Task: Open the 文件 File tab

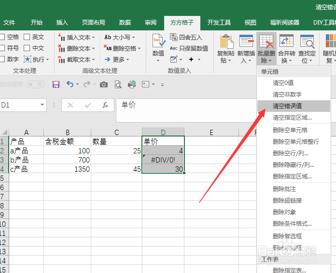Action: pos(9,23)
